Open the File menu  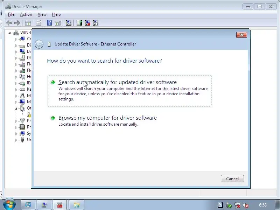(x=11, y=14)
